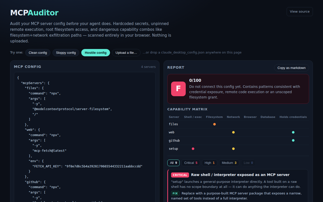Click teal credentials dot in web row
The width and height of the screenshot is (323, 202).
293,132
